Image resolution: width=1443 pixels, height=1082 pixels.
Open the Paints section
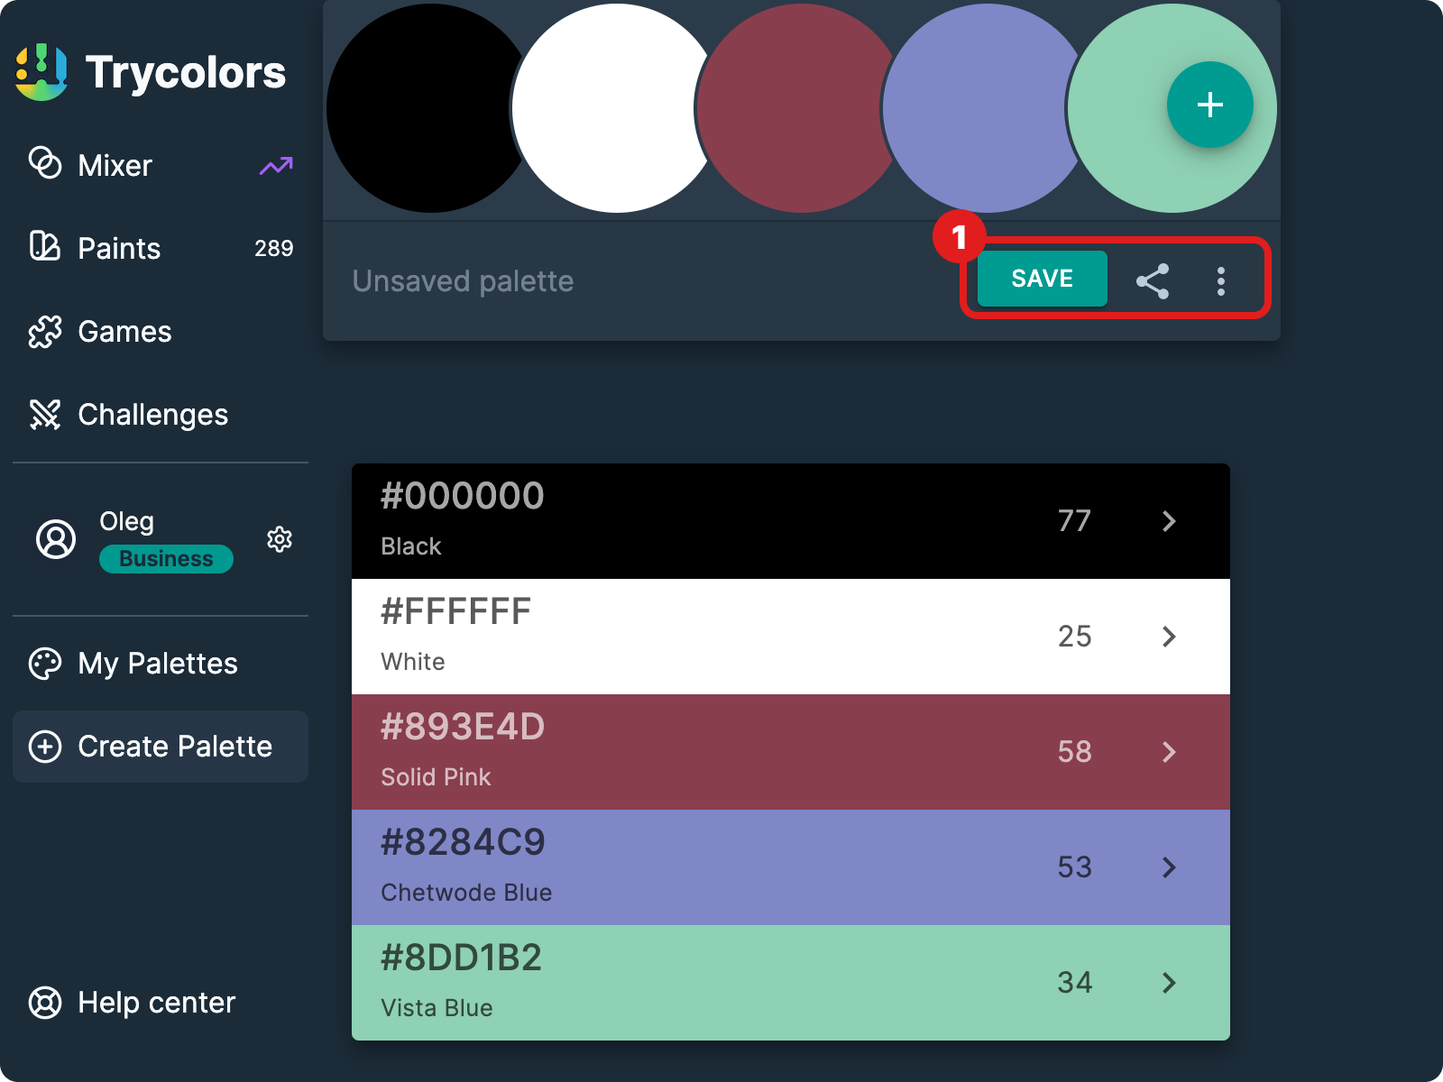point(161,249)
